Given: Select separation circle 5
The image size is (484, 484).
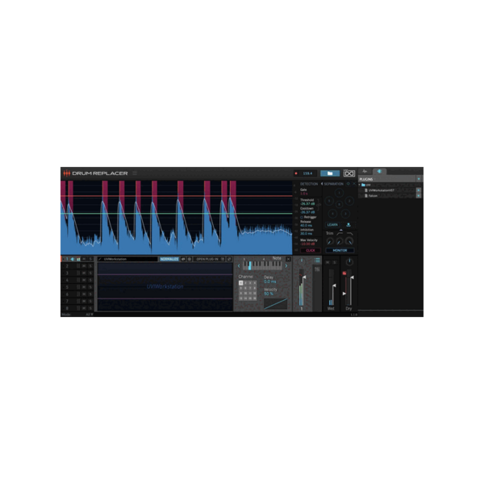Looking at the screenshot, I should (329, 201).
